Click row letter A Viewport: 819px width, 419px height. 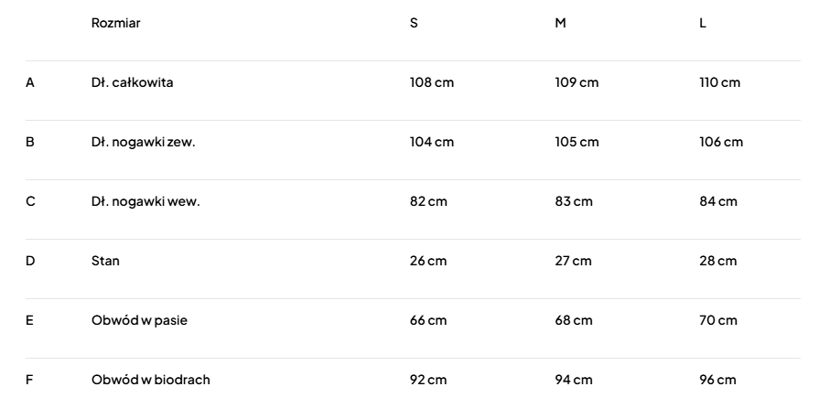(x=30, y=82)
